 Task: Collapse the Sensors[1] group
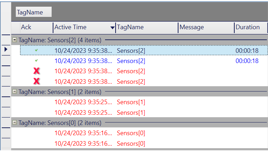click(x=14, y=92)
